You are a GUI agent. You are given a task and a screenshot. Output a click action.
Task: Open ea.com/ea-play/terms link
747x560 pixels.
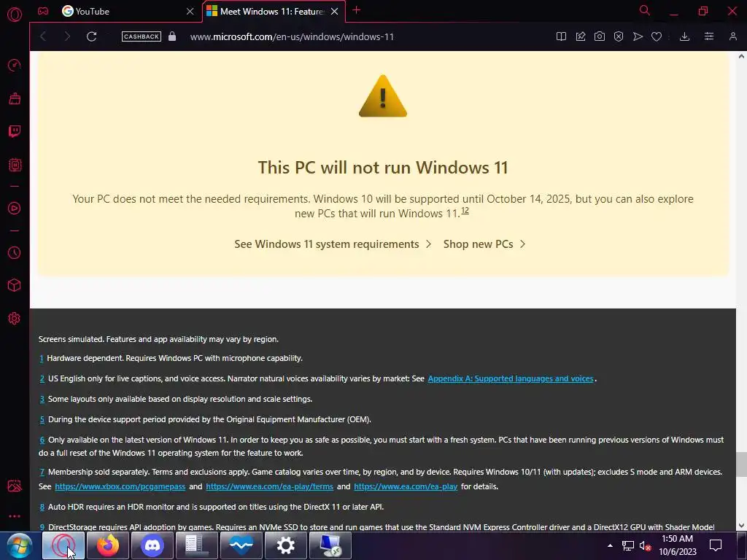point(269,486)
